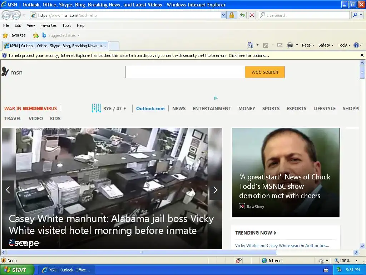Expand the Print options dropdown arrow
The image size is (366, 275).
click(297, 45)
